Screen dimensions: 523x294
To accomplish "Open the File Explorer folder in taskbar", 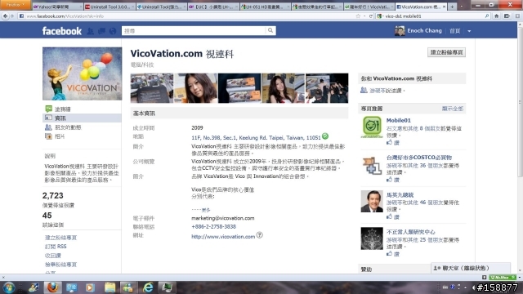I will coord(110,287).
